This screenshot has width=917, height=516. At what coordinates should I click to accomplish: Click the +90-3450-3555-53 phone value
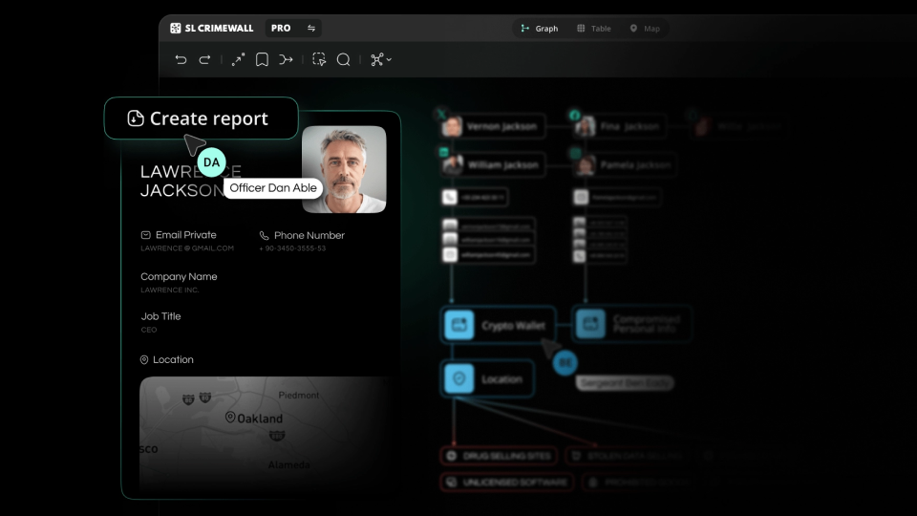[x=292, y=248]
